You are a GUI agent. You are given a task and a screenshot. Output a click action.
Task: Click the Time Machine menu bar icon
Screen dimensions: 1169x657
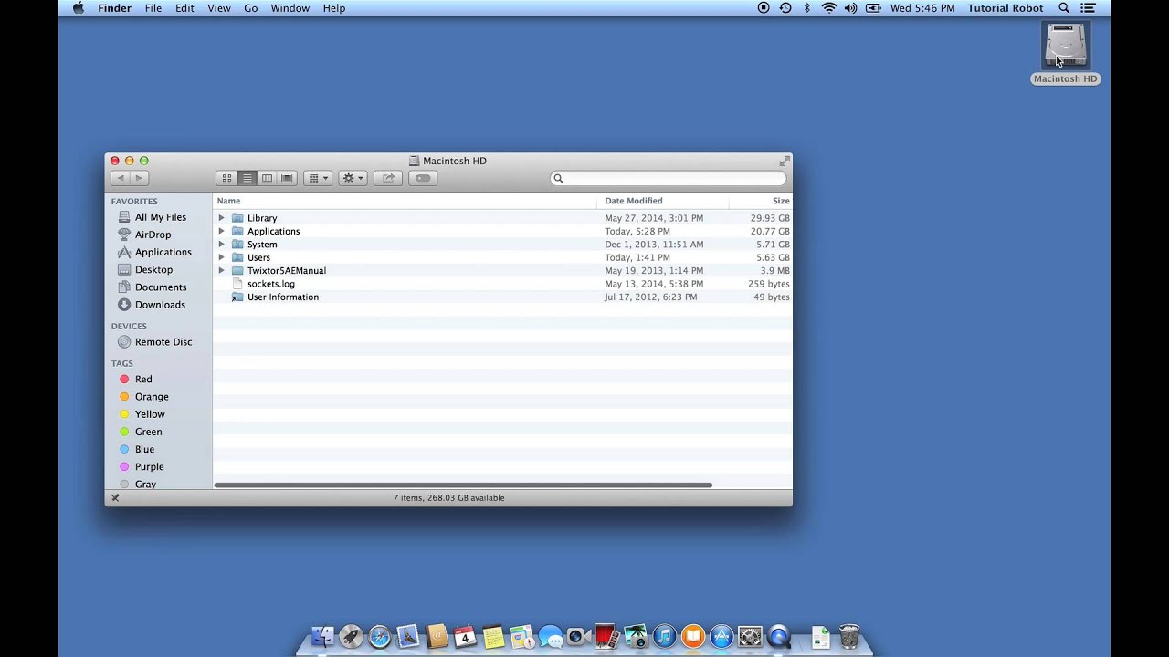[785, 8]
